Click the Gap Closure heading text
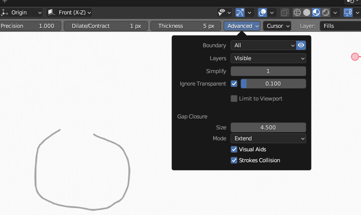 pyautogui.click(x=192, y=116)
